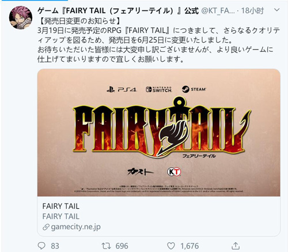The image size is (288, 252).
Task: Click the 1,676 likes count
Action: 190,246
